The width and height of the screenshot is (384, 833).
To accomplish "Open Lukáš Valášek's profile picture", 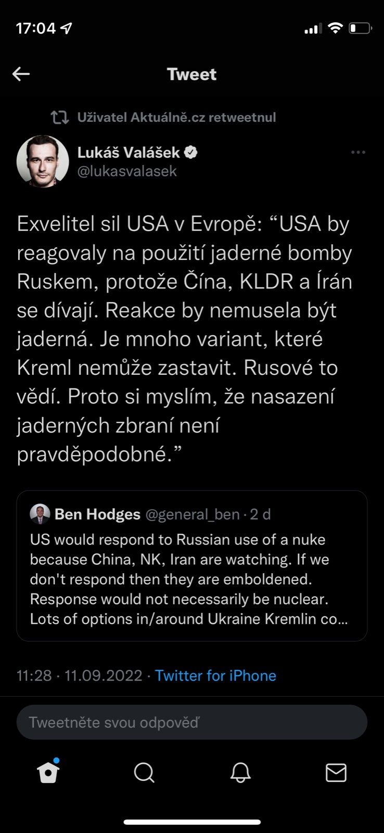I will 43,161.
